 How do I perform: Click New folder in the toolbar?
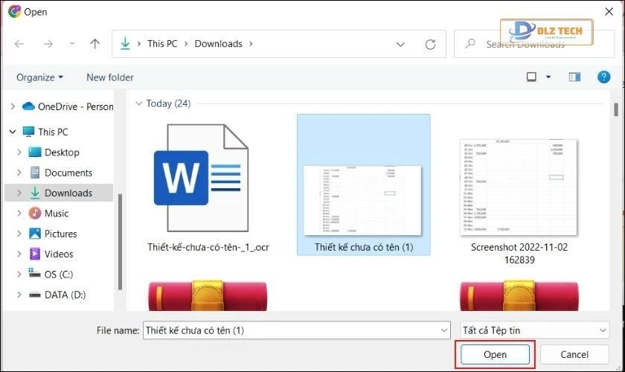pyautogui.click(x=110, y=77)
